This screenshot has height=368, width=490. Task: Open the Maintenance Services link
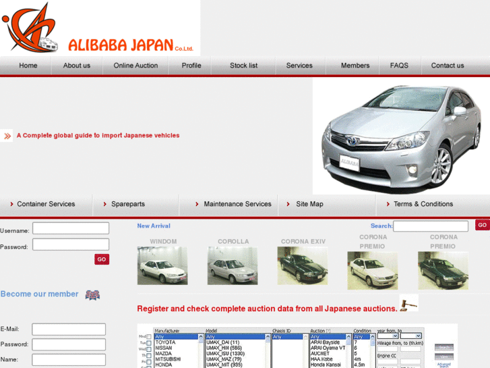click(237, 204)
